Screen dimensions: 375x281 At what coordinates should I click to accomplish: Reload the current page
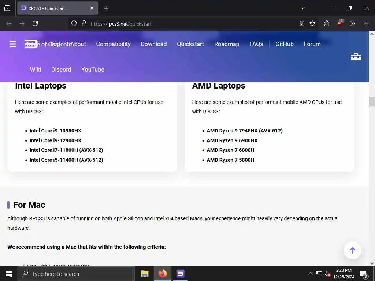(x=35, y=23)
